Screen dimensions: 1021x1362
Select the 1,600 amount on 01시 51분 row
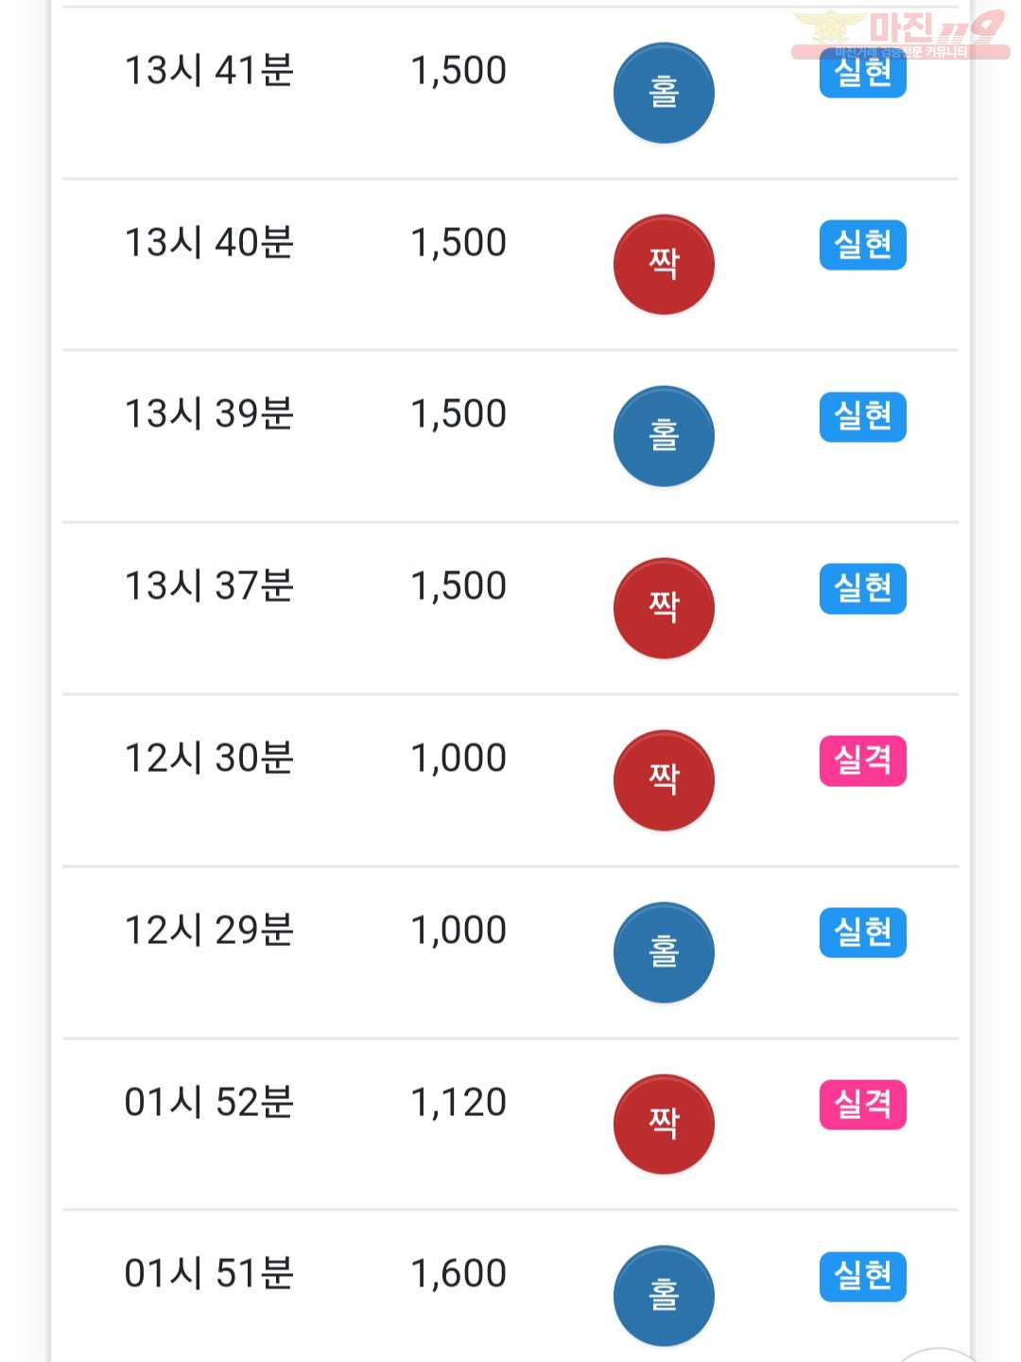pyautogui.click(x=459, y=1274)
